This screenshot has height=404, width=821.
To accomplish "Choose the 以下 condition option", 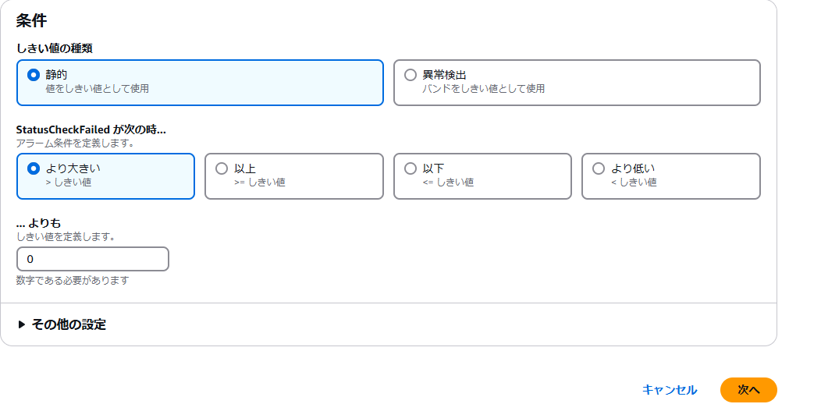I will coord(482,176).
